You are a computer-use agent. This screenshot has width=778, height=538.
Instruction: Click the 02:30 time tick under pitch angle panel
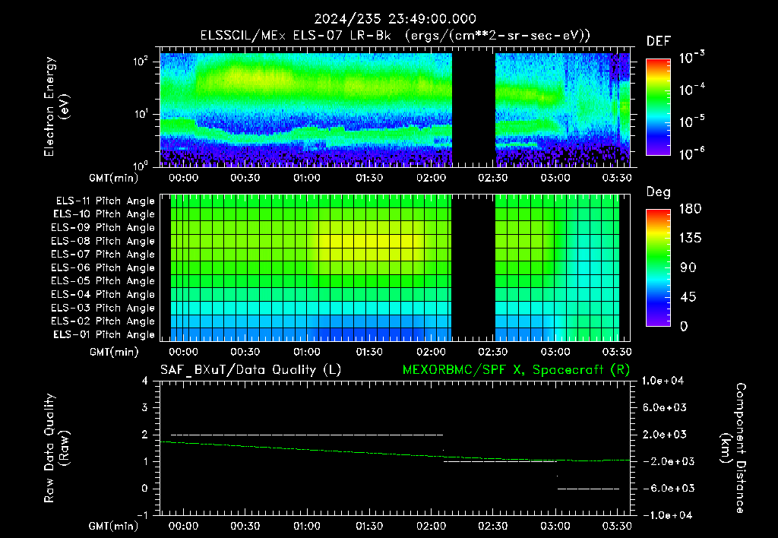tap(492, 352)
